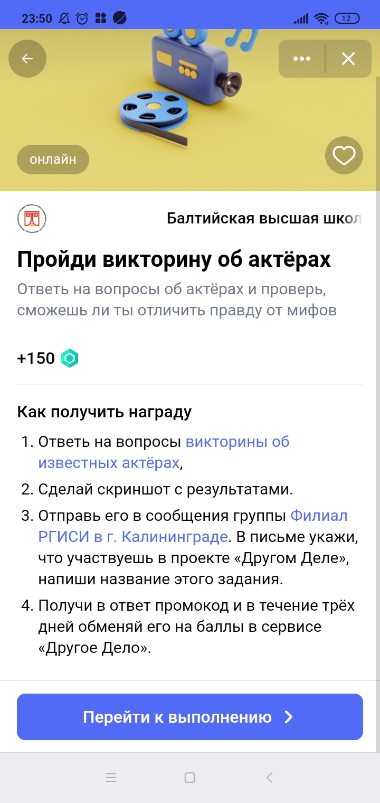The height and width of the screenshot is (803, 380).
Task: Tap the «Балтийская высшая школа» organizer name
Action: click(264, 218)
